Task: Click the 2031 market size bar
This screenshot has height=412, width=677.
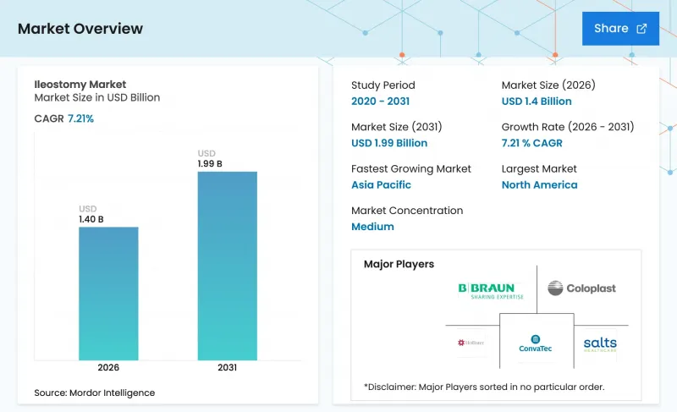Action: (x=227, y=266)
